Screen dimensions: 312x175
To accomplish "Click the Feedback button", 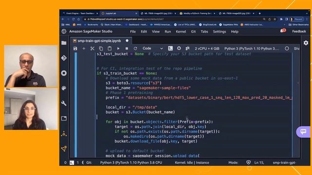I will (x=299, y=31).
